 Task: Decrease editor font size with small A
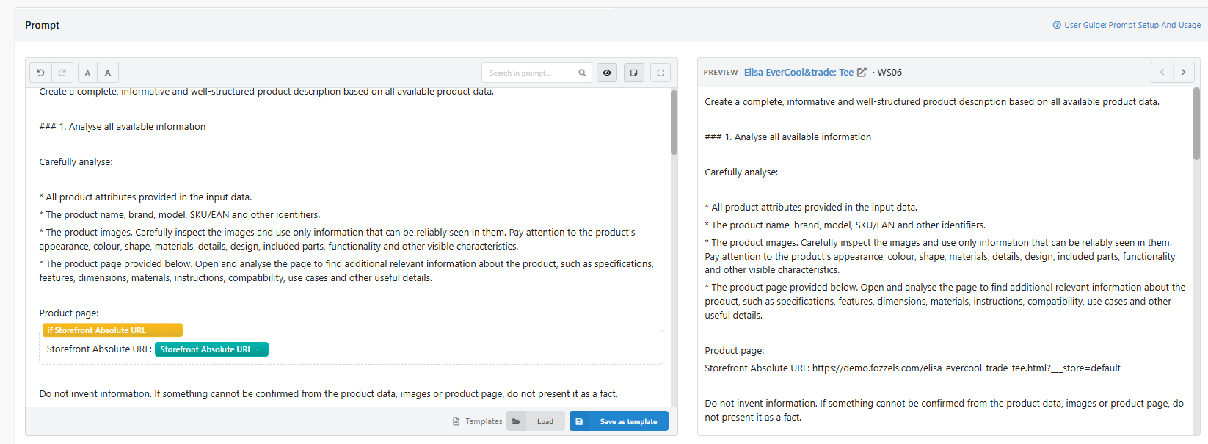click(87, 73)
